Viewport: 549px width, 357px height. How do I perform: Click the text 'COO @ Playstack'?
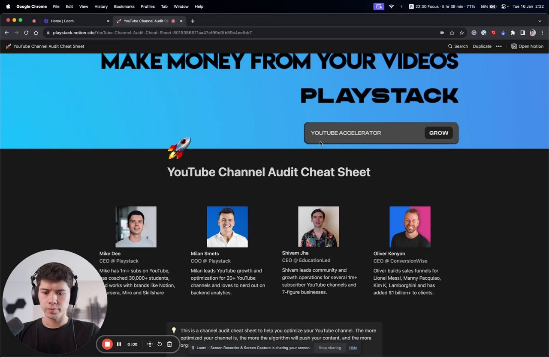point(211,261)
